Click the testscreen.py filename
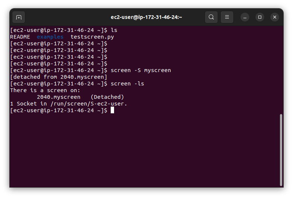 [x=92, y=37]
